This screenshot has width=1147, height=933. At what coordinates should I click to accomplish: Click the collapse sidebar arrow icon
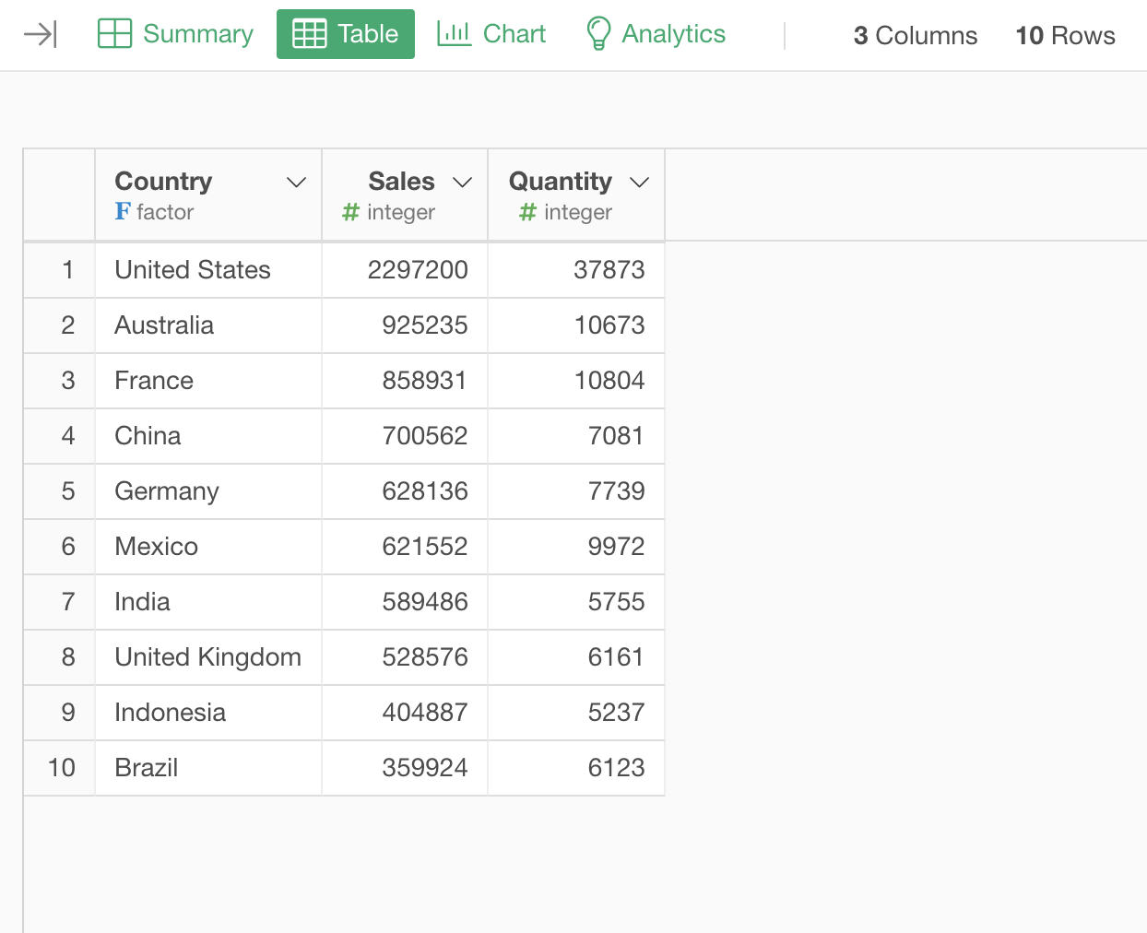39,33
